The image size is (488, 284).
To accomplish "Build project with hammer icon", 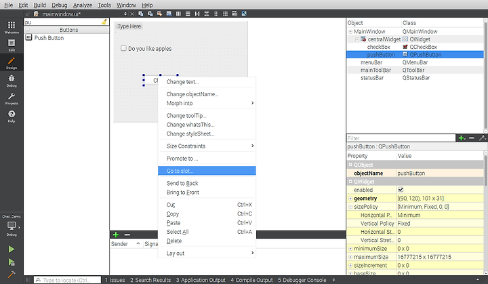I will click(x=12, y=275).
